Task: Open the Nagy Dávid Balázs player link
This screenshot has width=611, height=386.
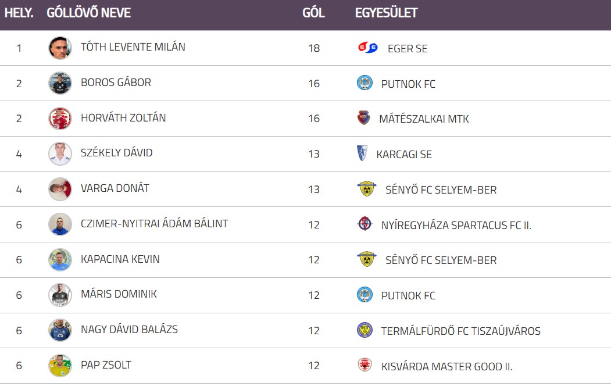Action: pyautogui.click(x=129, y=330)
